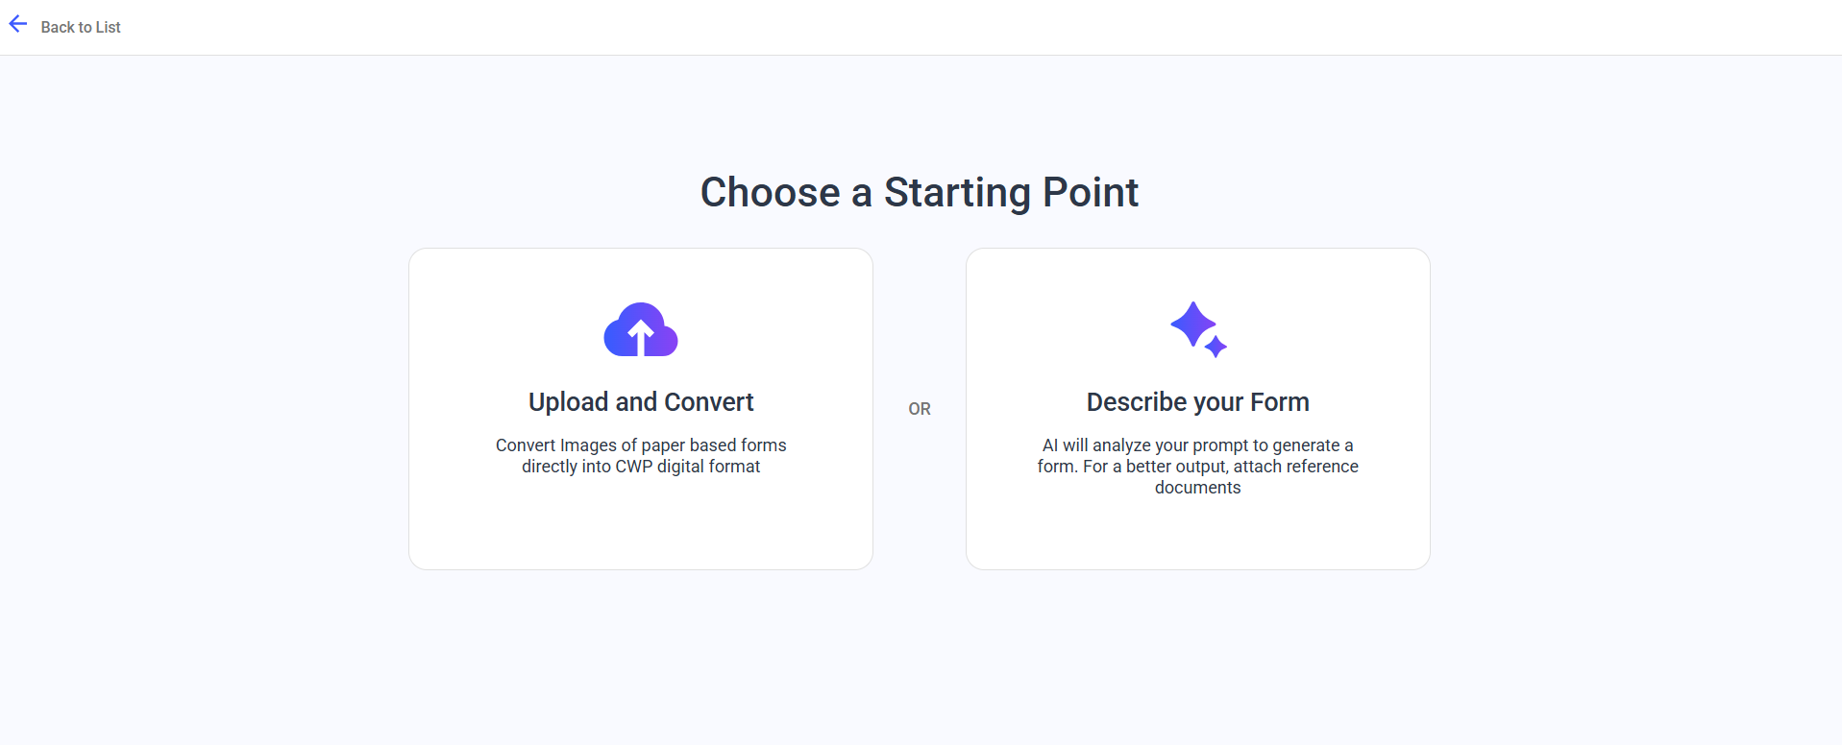Open the Back to List link
1842x745 pixels.
click(x=81, y=27)
